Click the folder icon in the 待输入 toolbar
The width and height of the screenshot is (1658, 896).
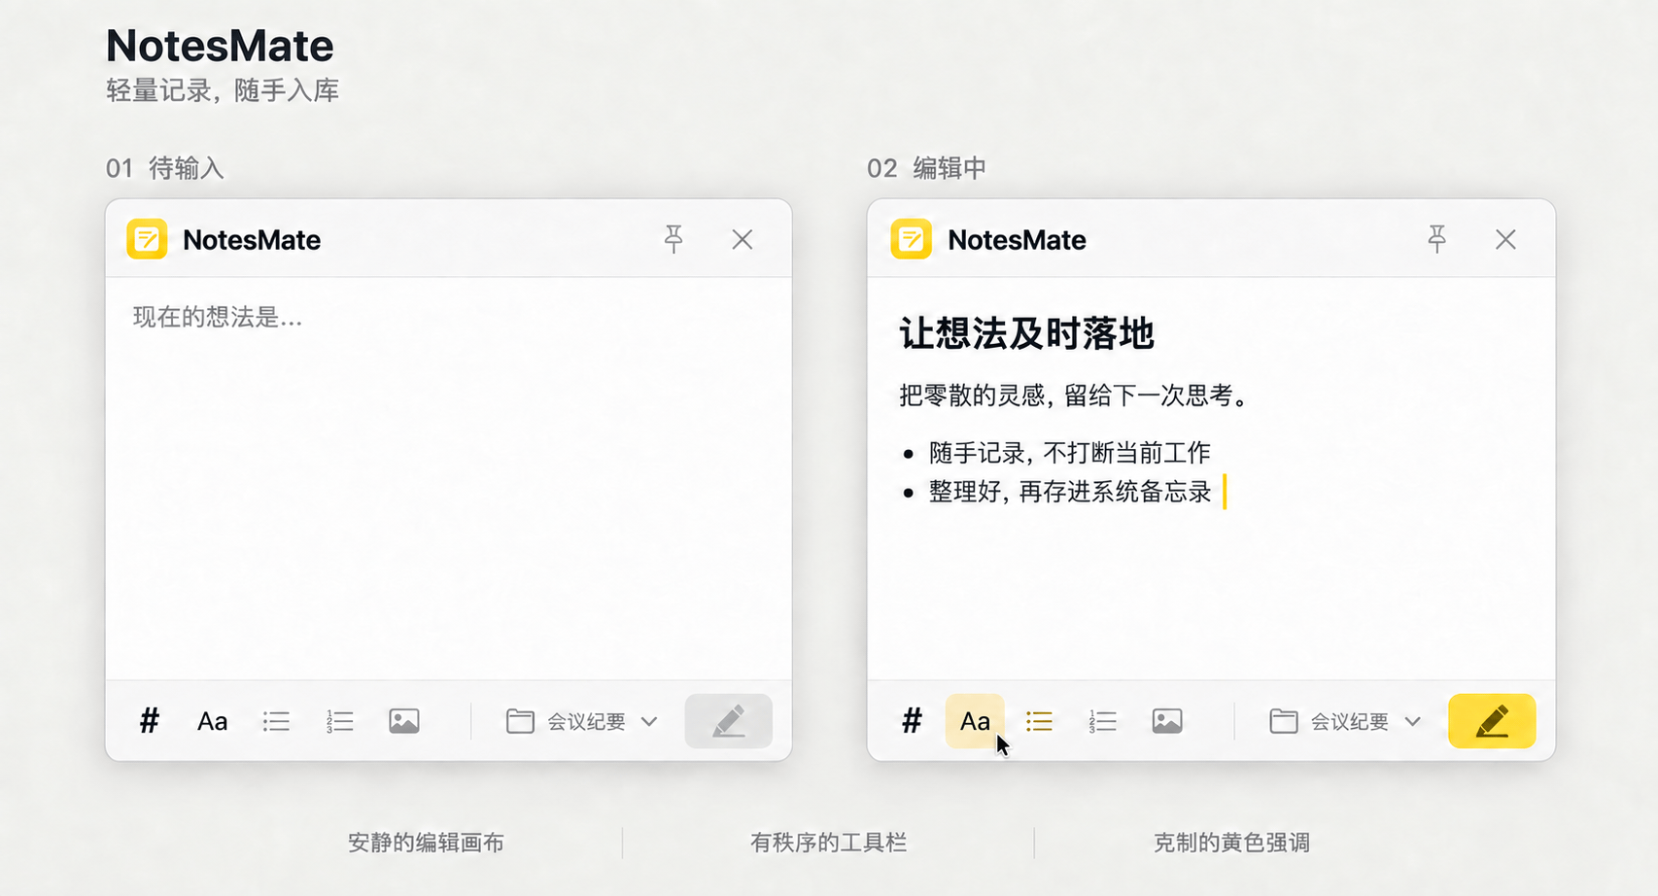(x=520, y=721)
